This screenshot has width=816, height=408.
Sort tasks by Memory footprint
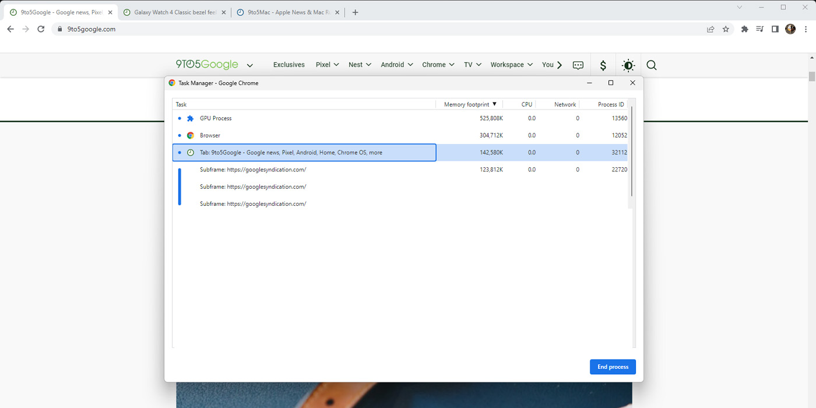point(470,104)
